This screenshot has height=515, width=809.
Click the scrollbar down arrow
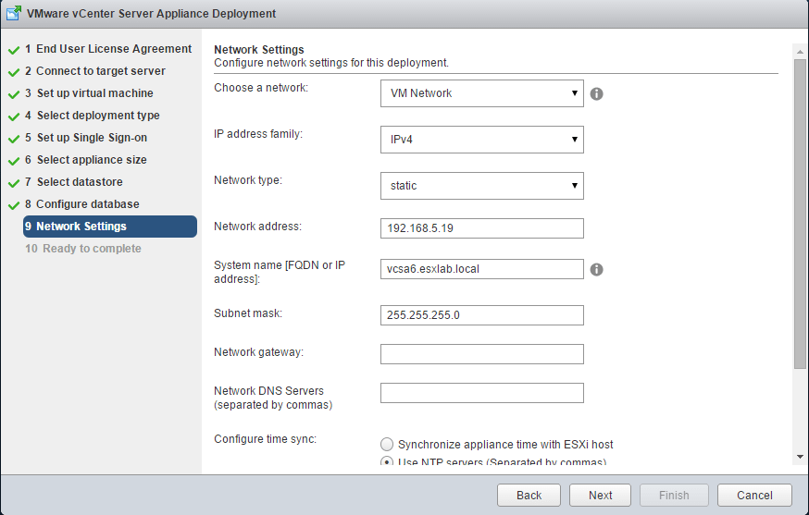[x=800, y=456]
